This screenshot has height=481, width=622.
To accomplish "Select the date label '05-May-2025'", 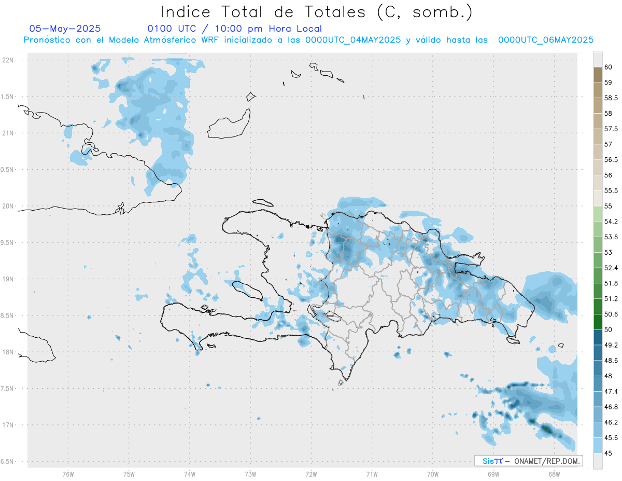I will click(x=65, y=29).
